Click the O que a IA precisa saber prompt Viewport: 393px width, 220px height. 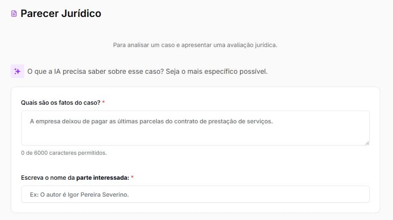[x=148, y=71]
